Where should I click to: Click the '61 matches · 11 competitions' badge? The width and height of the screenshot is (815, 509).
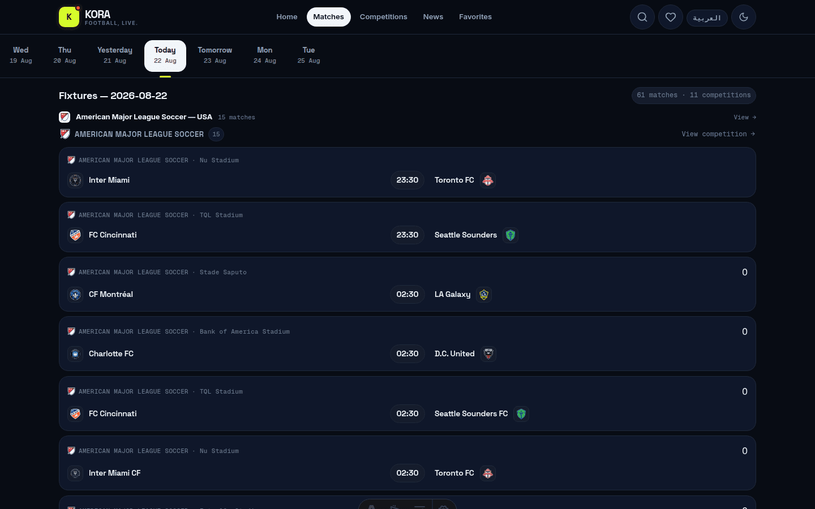[x=694, y=96]
